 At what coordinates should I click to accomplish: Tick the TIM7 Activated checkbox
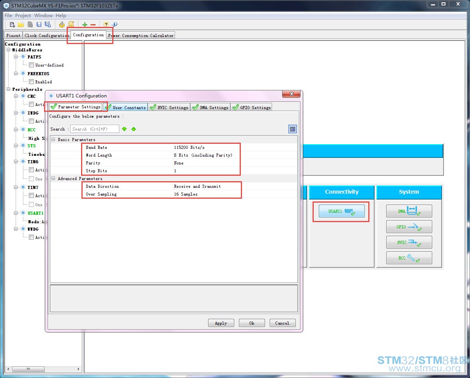pyautogui.click(x=31, y=196)
